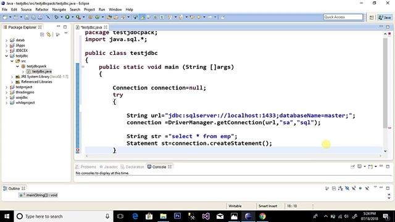Expand the JApps project
This screenshot has width=395, height=222.
coord(7,45)
